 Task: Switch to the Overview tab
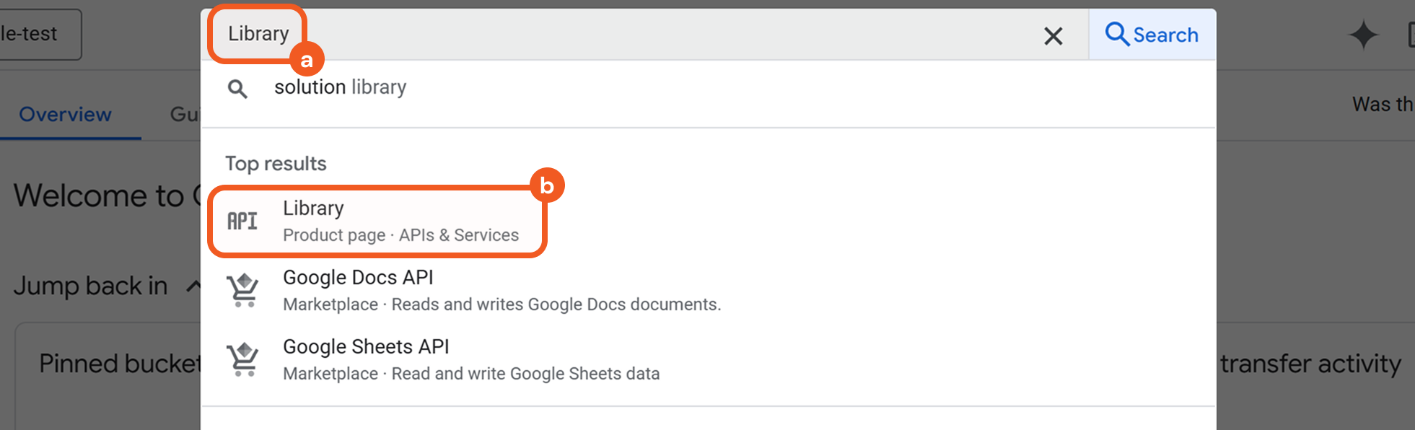click(65, 115)
